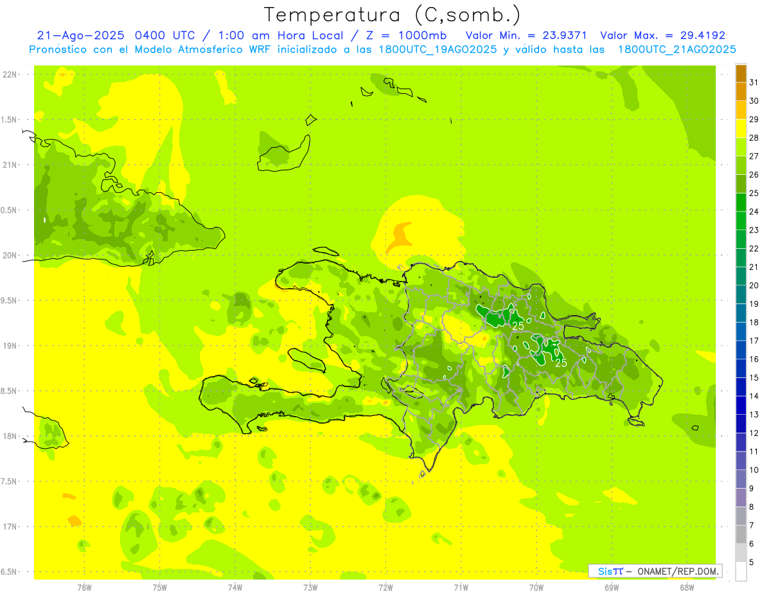
Task: Click the yellow legend band between 28 and 29
Action: click(x=741, y=129)
